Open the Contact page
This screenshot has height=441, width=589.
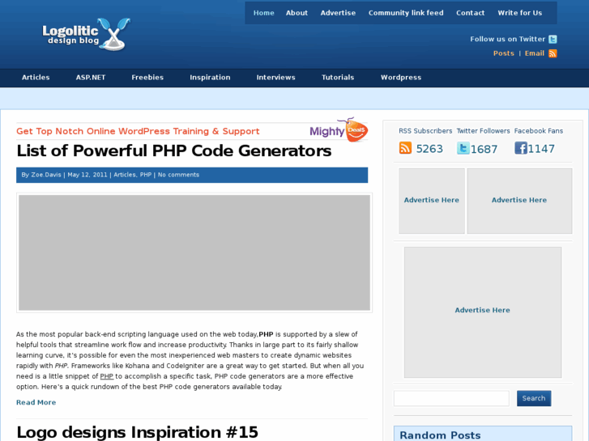pos(470,13)
